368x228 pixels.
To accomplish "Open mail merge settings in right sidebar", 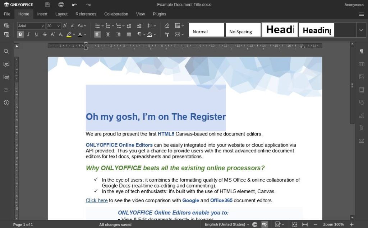I will (x=362, y=141).
